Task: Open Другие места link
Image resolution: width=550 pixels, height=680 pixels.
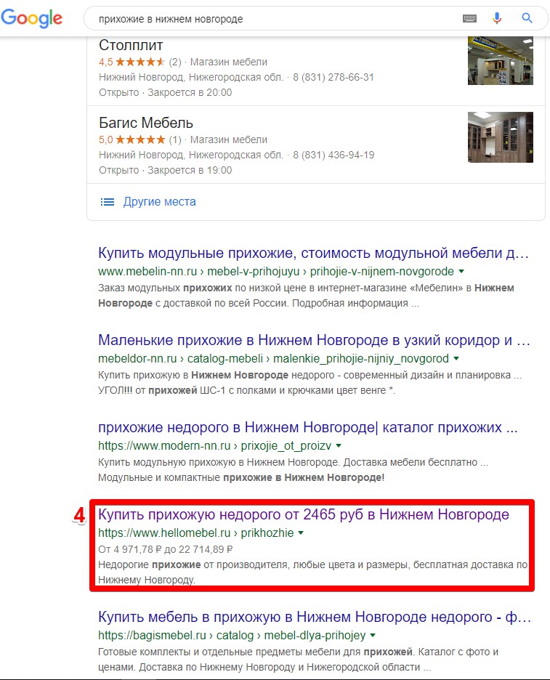Action: [160, 202]
